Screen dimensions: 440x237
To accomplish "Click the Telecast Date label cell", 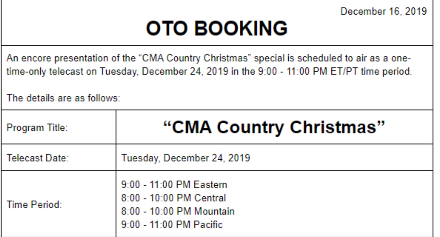I will (38, 158).
